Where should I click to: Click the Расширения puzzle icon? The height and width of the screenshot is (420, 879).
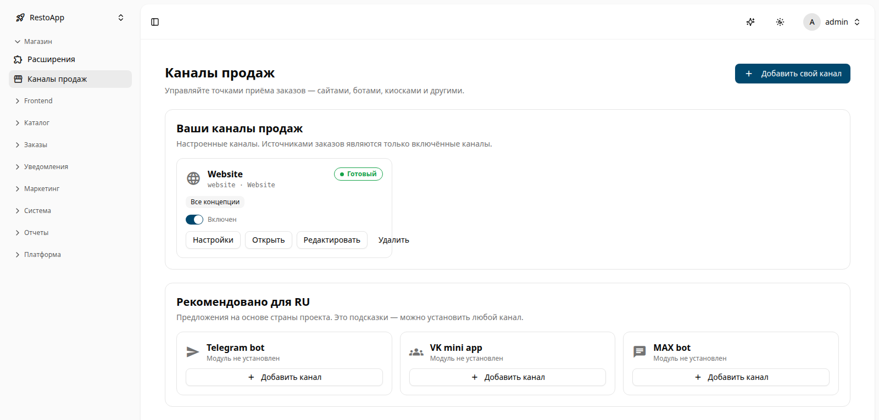coord(18,59)
